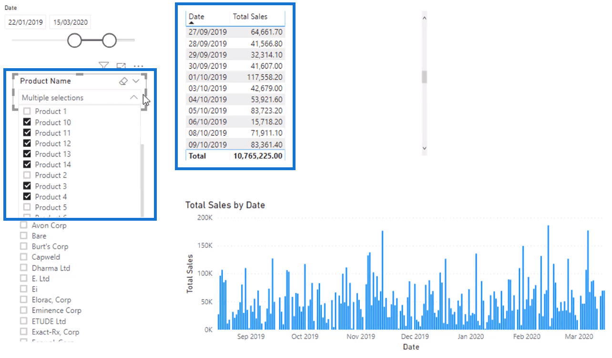This screenshot has height=358, width=612.
Task: Click the 53,921.60 sales value
Action: 266,99
